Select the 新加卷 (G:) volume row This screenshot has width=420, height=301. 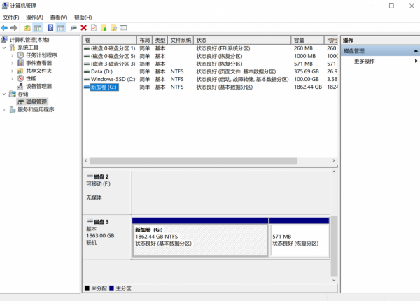pyautogui.click(x=210, y=87)
